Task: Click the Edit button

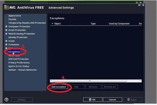Action: click(76, 87)
